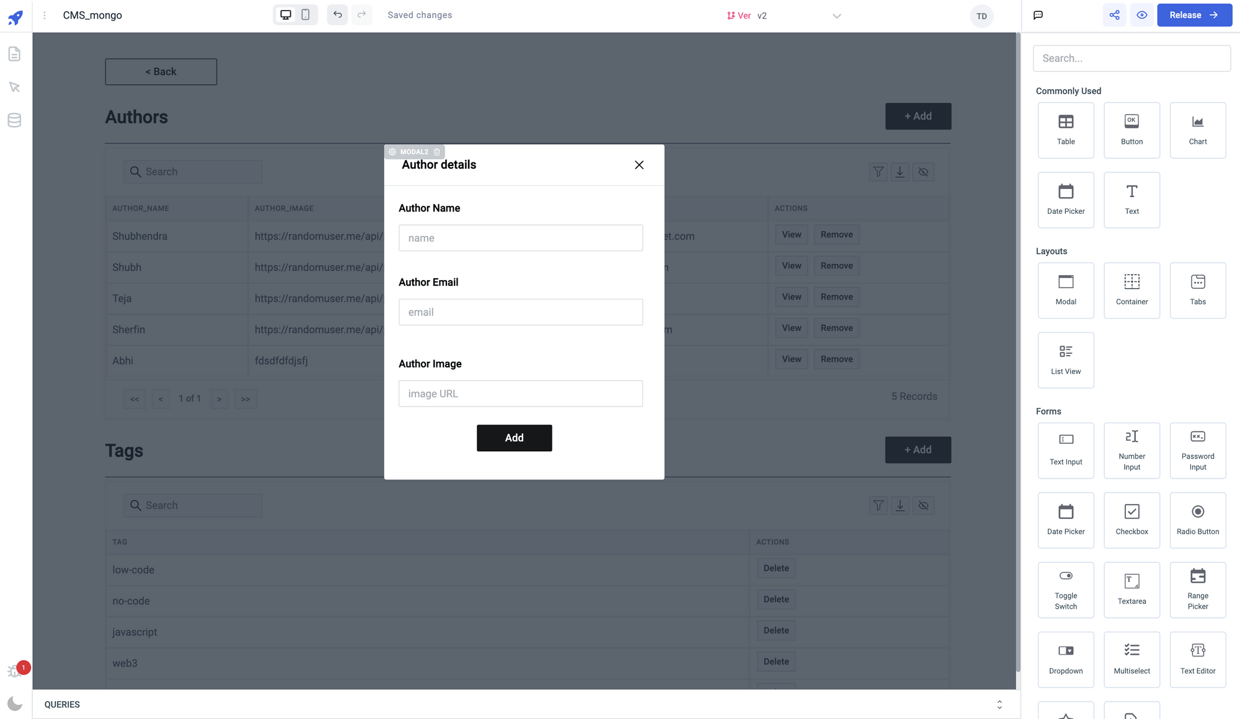The height and width of the screenshot is (719, 1240).
Task: Delete MODAL2 using trash icon
Action: pos(437,152)
